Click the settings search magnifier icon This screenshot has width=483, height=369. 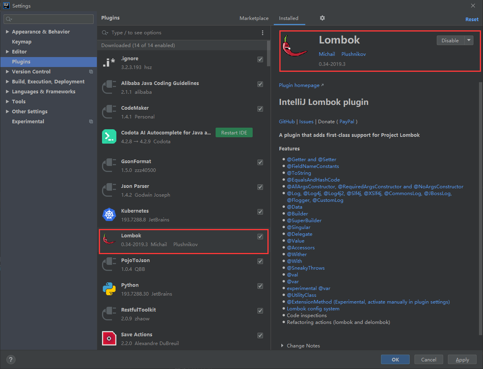click(9, 19)
